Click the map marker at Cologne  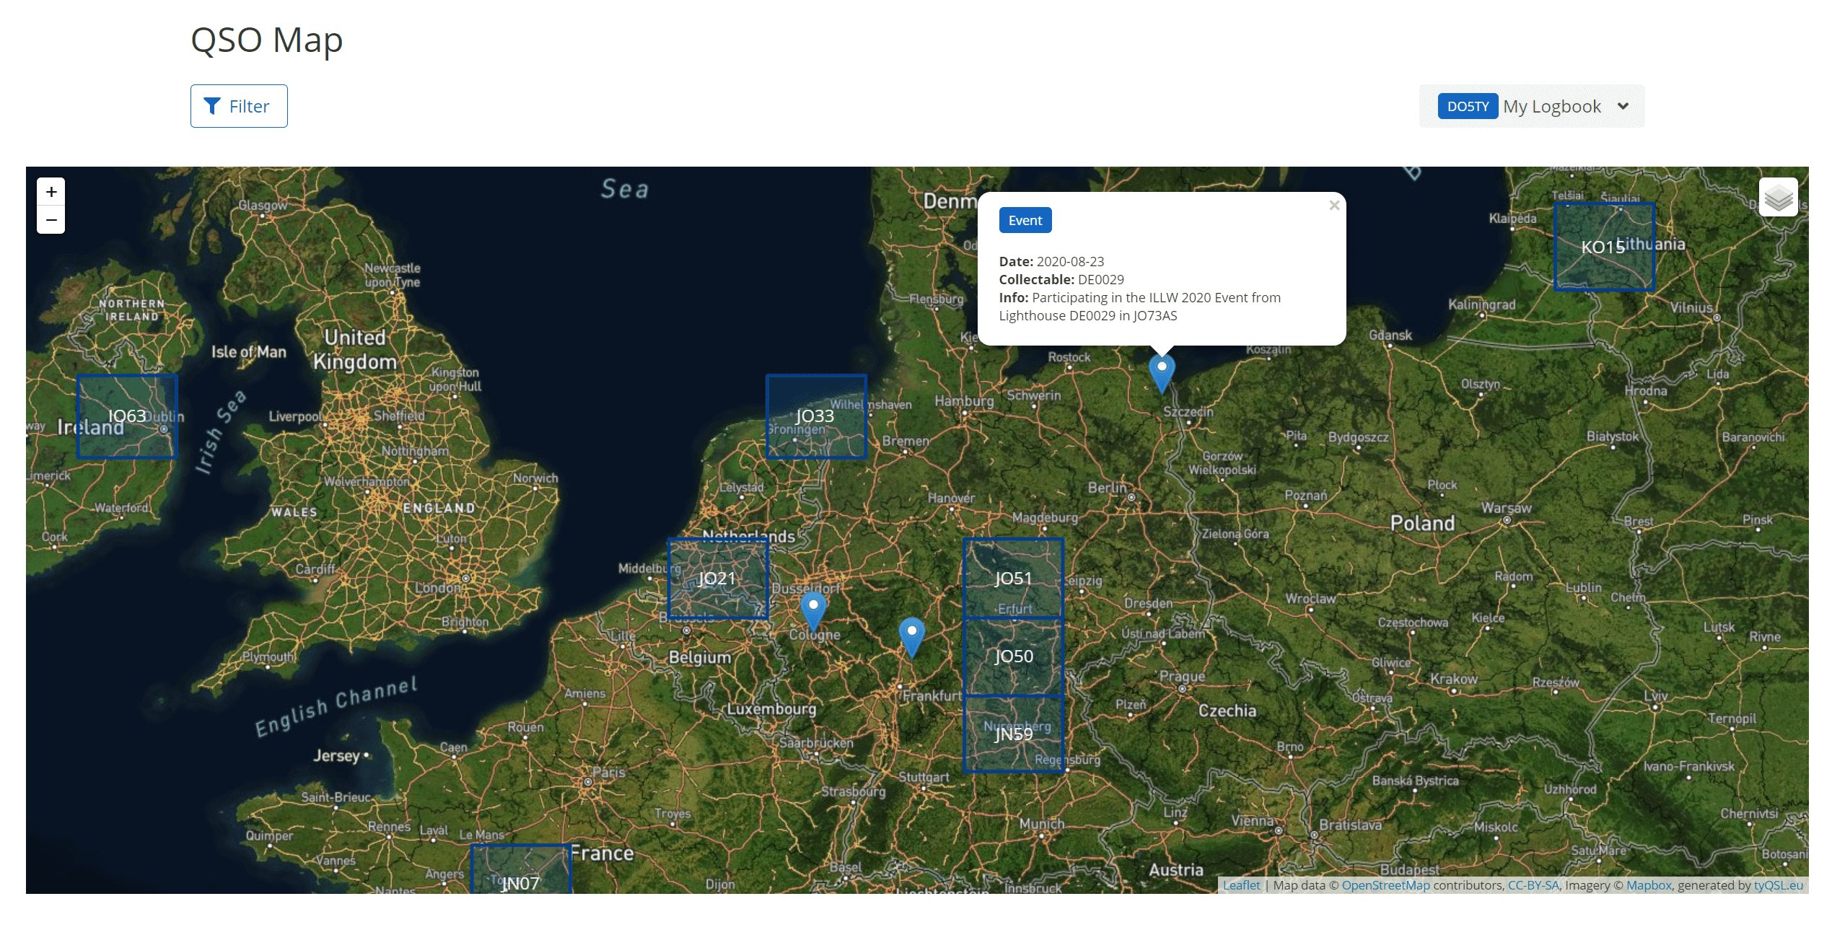coord(813,610)
